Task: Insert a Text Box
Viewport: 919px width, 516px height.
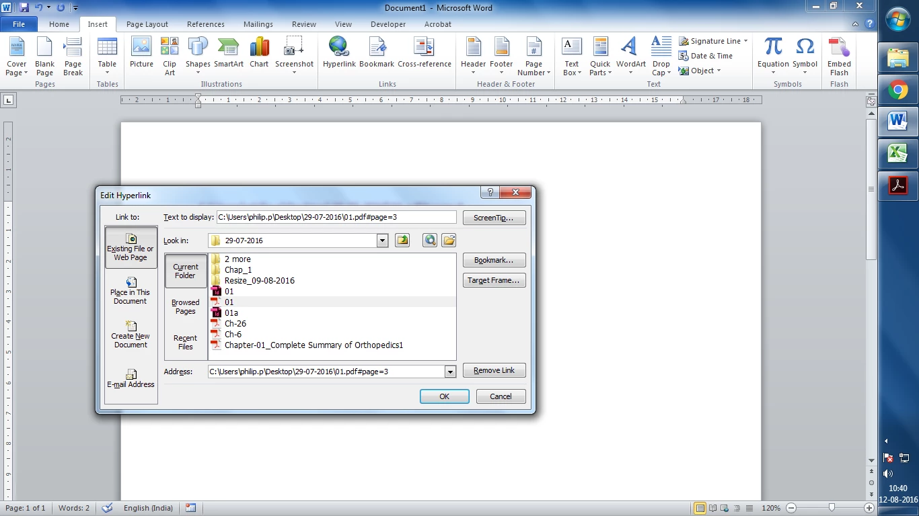Action: click(x=572, y=57)
